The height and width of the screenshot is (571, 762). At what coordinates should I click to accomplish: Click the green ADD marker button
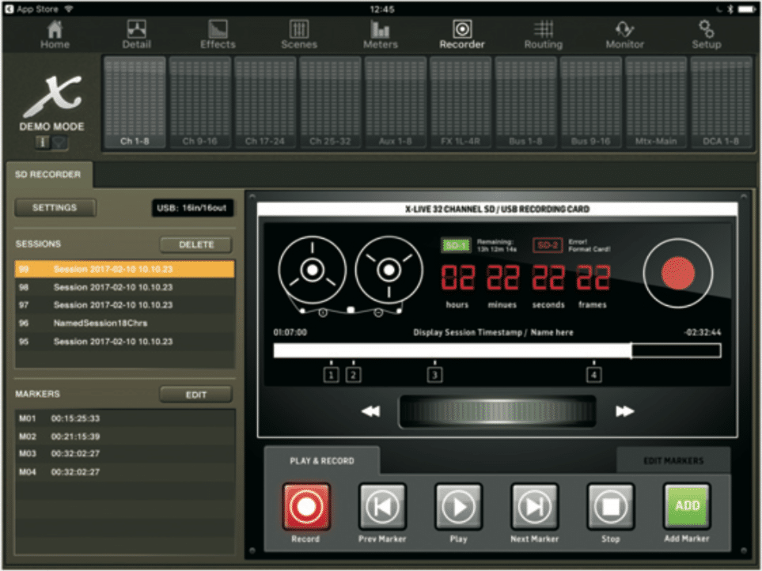click(x=686, y=505)
